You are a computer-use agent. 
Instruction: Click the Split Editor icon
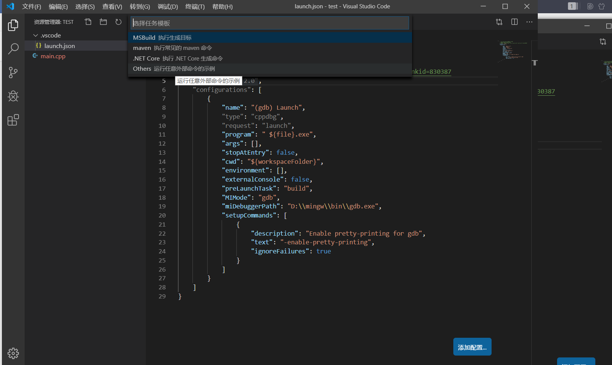pyautogui.click(x=514, y=22)
